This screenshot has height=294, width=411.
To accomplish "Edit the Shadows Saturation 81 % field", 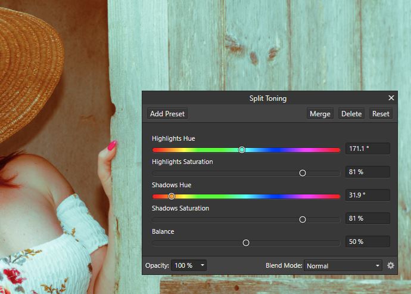I will point(368,218).
